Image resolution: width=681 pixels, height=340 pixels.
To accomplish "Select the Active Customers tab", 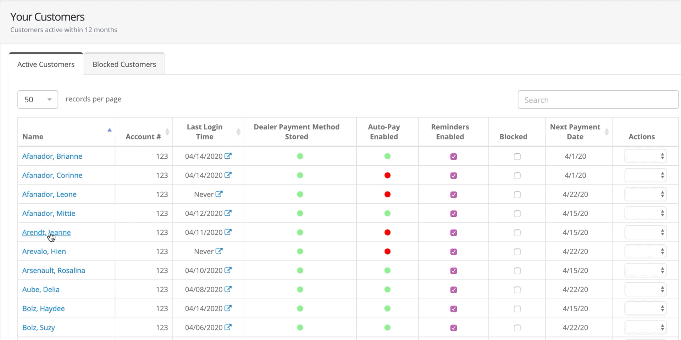I will point(46,64).
